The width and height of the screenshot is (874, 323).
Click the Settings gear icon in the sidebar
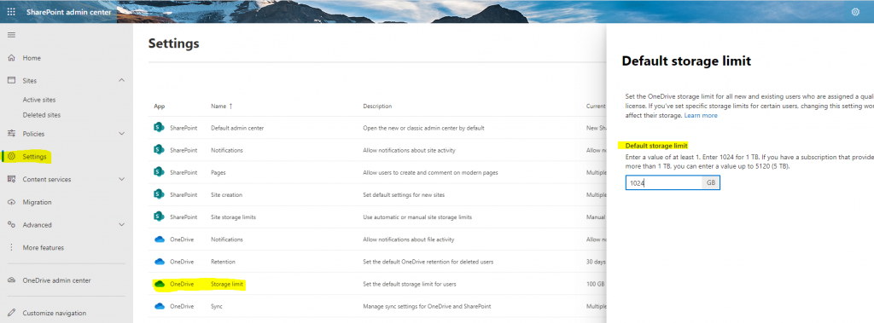[11, 157]
